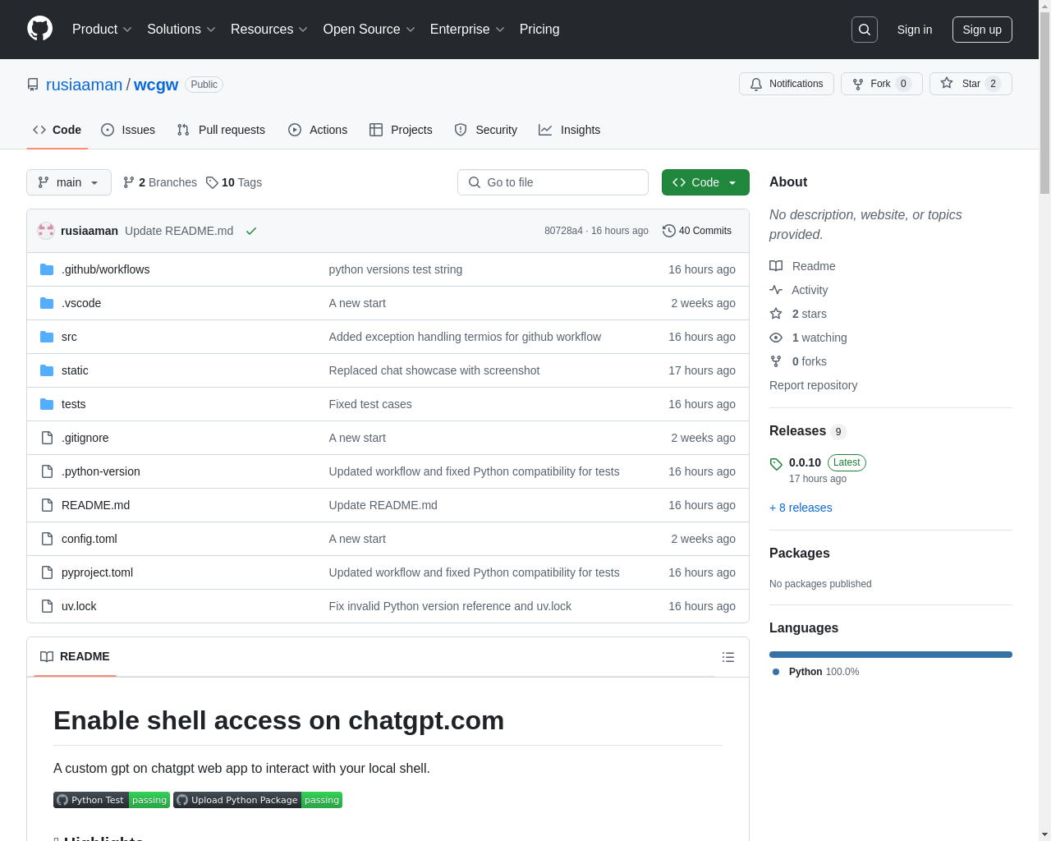Screen dimensions: 1051x841
Task: Click the star icon in Star button
Action: [x=947, y=83]
